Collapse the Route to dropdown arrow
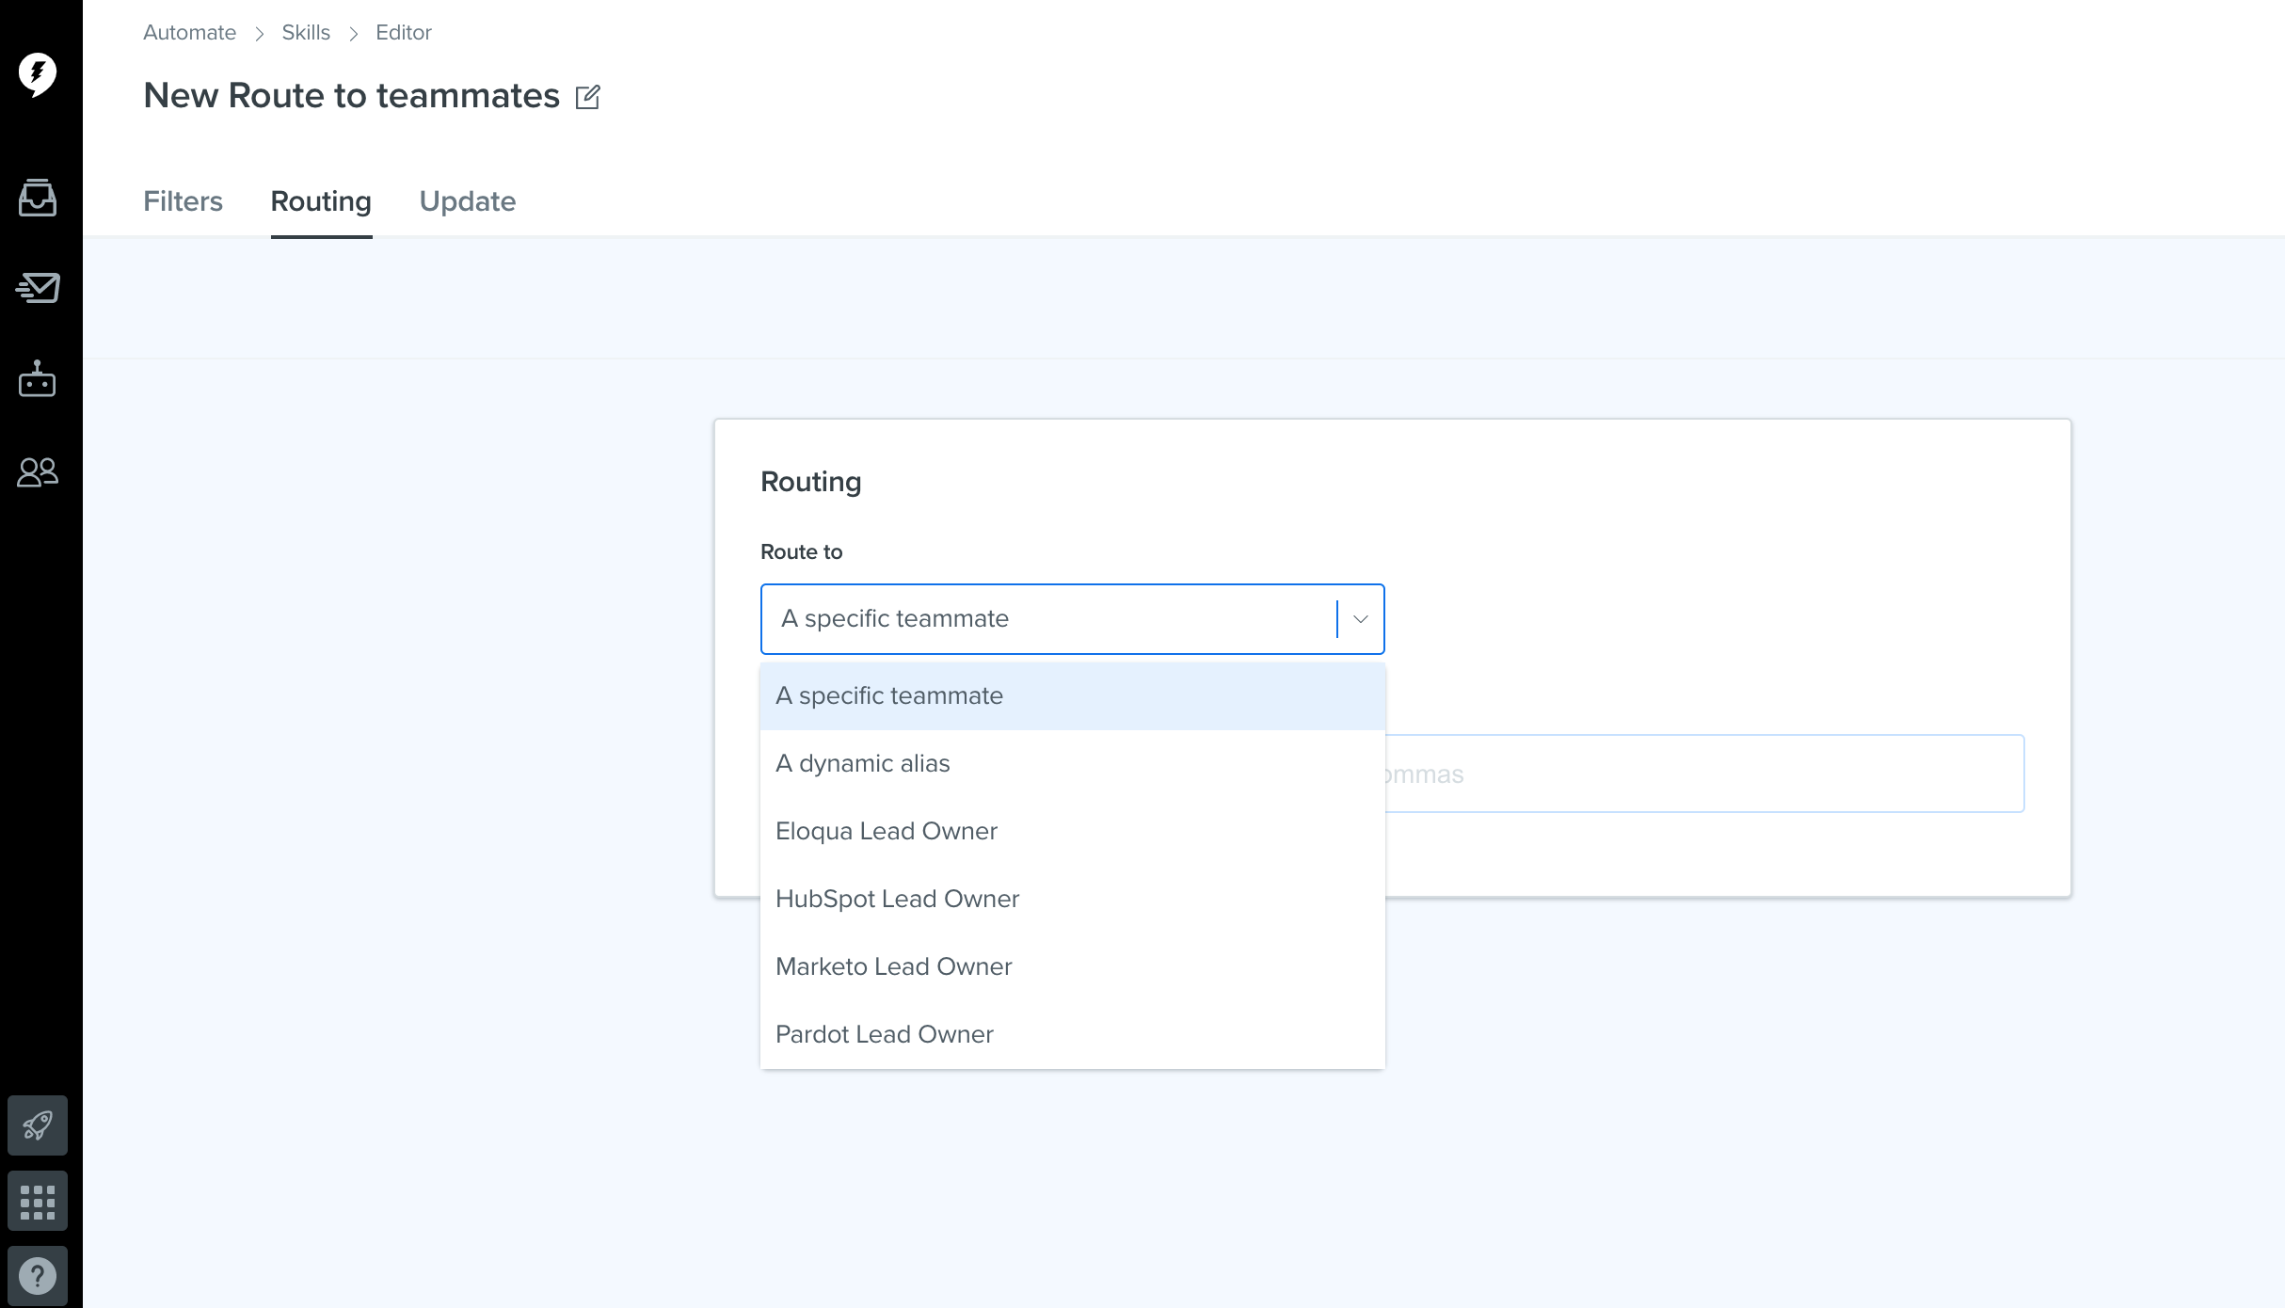The image size is (2285, 1308). (1360, 619)
